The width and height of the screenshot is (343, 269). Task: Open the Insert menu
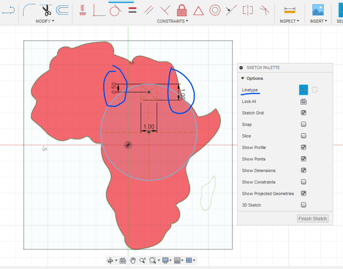pos(318,21)
